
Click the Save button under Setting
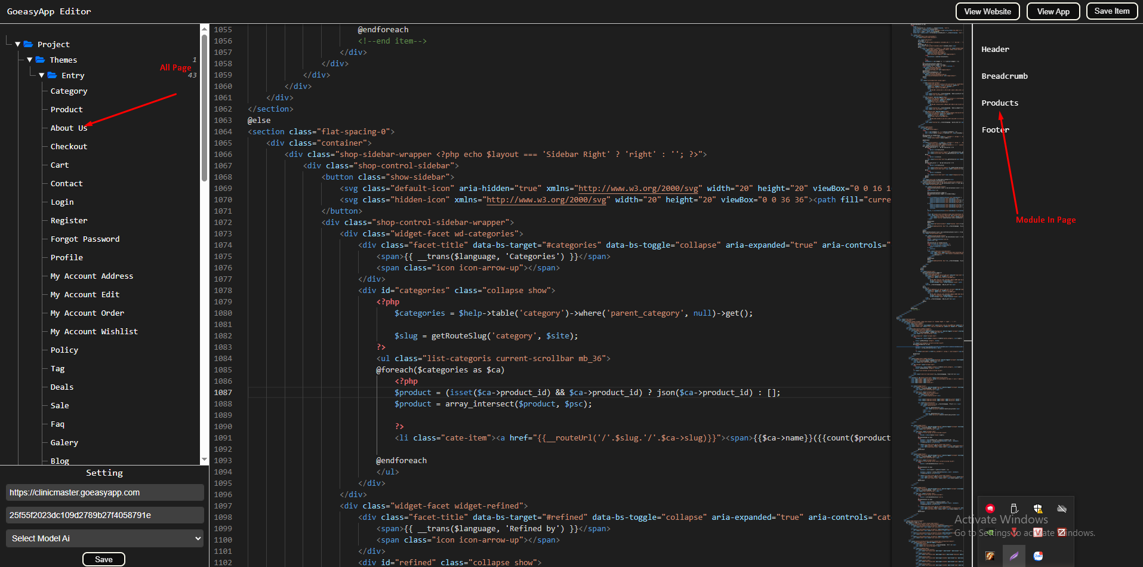(x=104, y=559)
